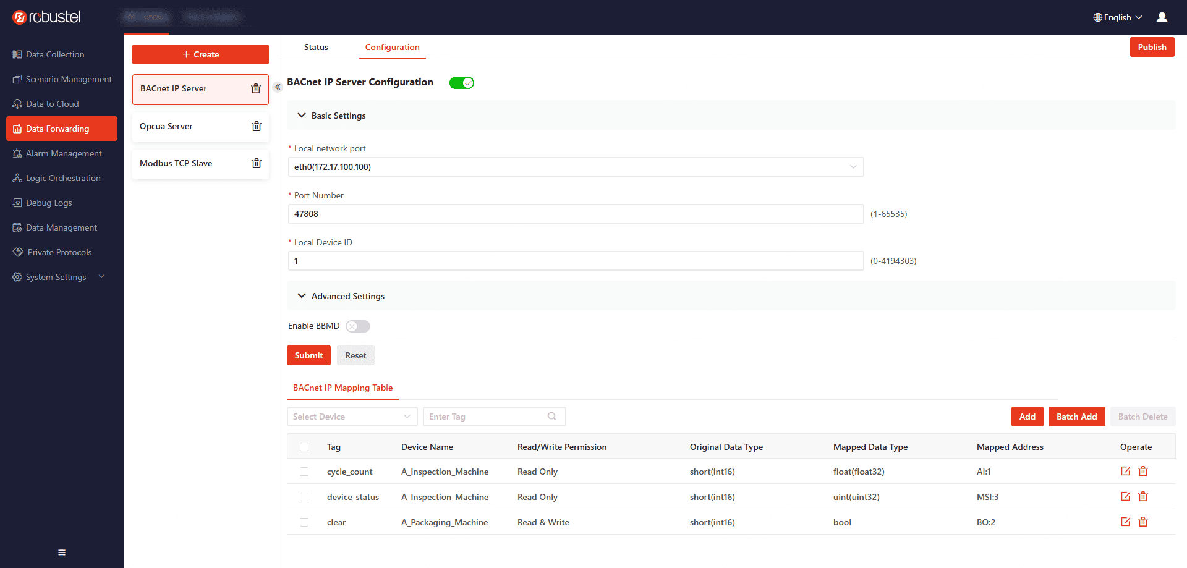Open the Select Device dropdown

(352, 417)
